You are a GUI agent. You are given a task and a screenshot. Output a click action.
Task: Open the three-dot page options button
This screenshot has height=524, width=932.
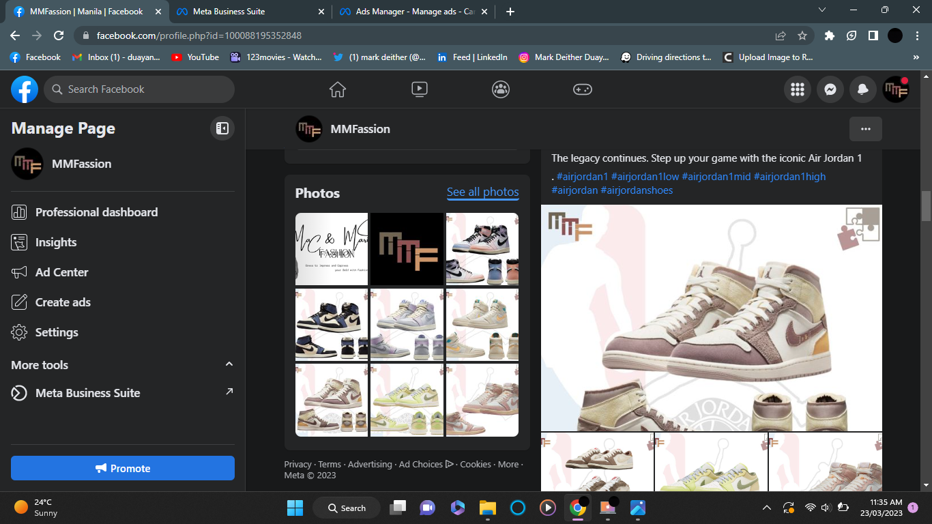point(866,129)
